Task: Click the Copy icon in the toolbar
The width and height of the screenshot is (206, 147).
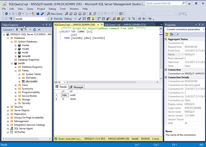Action: coord(94,14)
